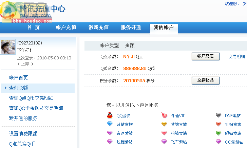Click the Q币 balance 888888.80
Viewport: 247px width, 148px height.
click(135, 69)
